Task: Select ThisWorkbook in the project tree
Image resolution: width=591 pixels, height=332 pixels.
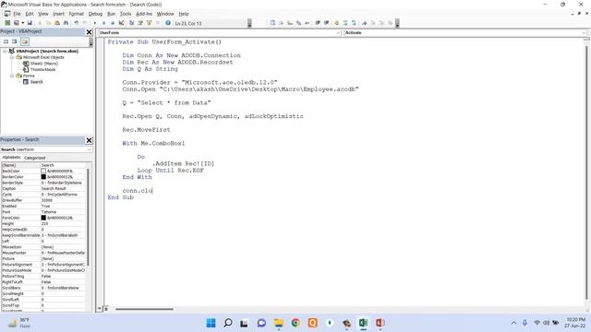Action: [43, 70]
